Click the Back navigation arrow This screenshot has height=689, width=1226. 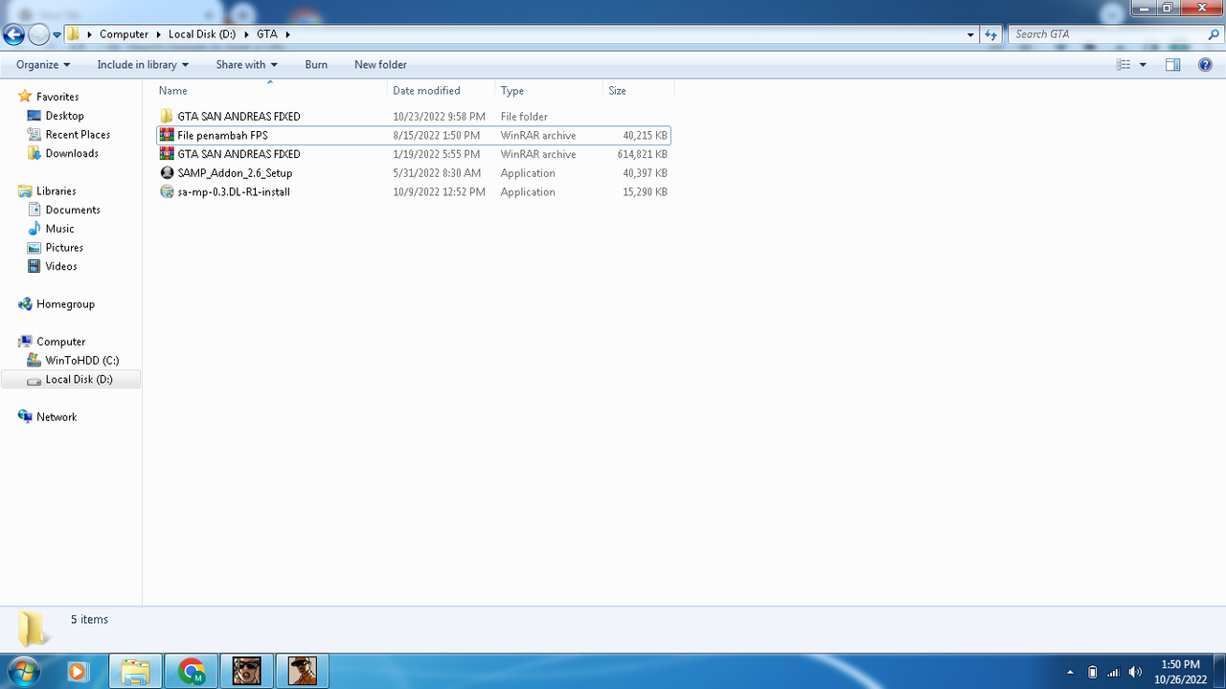pyautogui.click(x=13, y=34)
